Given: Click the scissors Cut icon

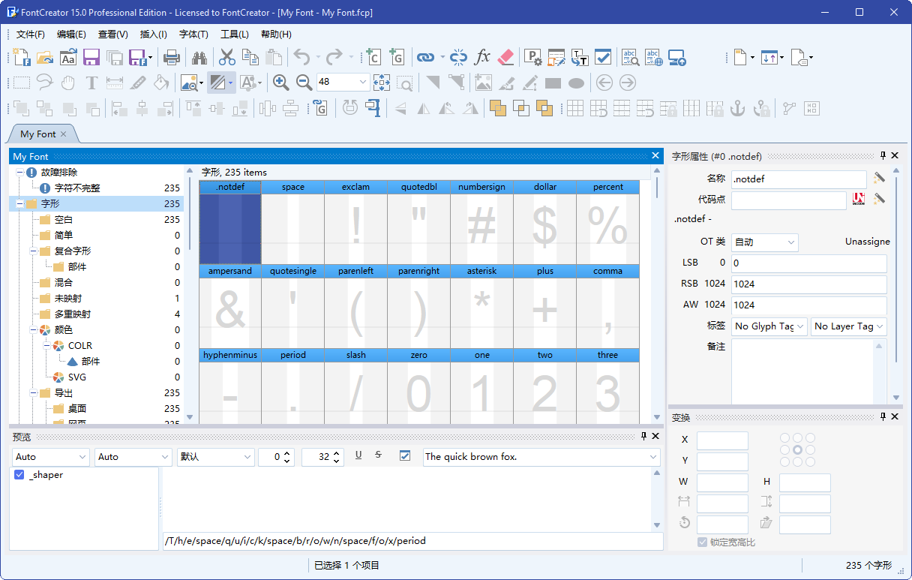Looking at the screenshot, I should click(x=226, y=57).
